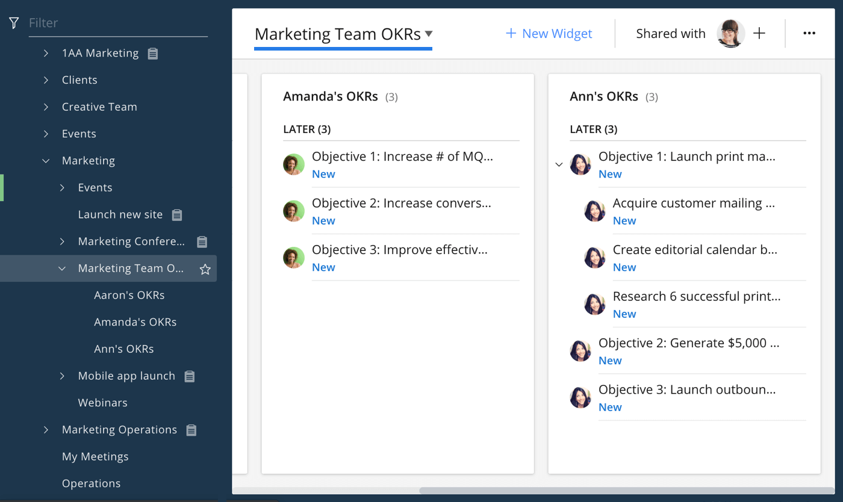This screenshot has height=502, width=843.
Task: Collapse Ann's Objective 1 subtasks
Action: click(x=559, y=164)
